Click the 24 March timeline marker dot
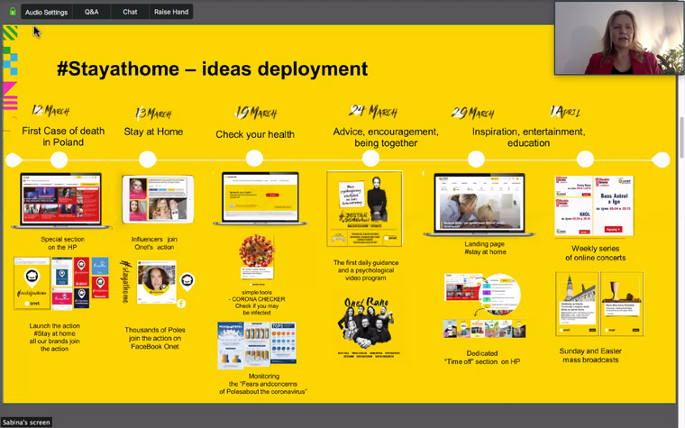This screenshot has height=428, width=685. 370,158
